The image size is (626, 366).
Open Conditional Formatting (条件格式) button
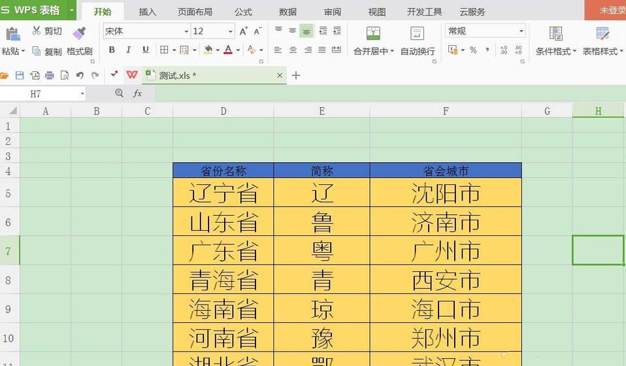(x=555, y=41)
